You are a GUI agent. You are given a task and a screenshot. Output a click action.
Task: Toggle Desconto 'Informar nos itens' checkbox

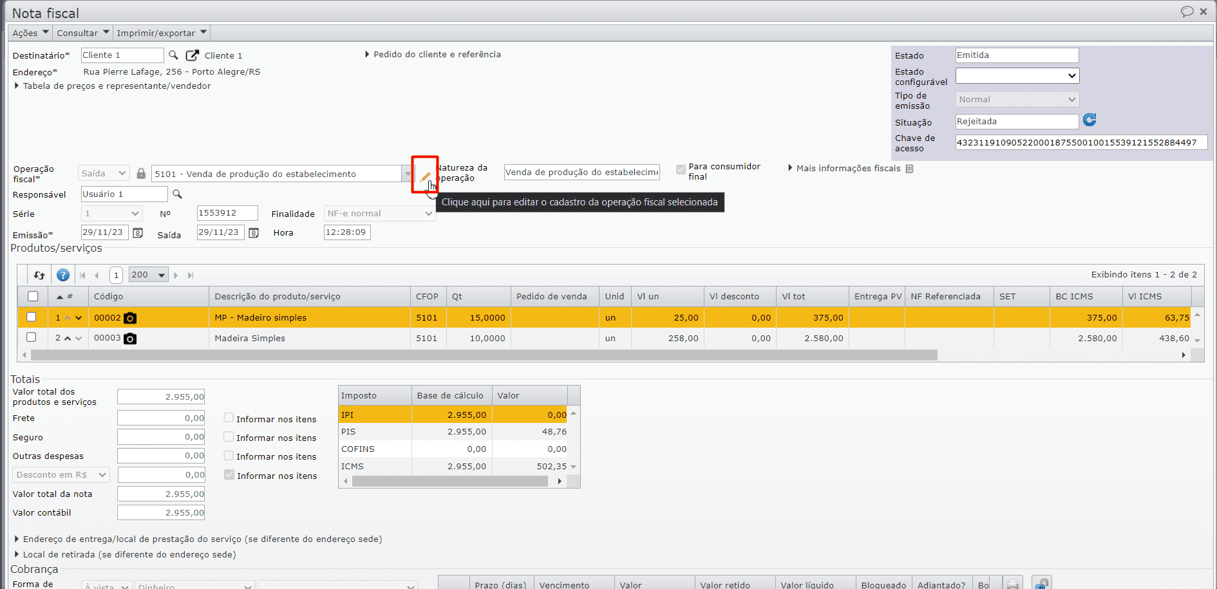tap(229, 474)
